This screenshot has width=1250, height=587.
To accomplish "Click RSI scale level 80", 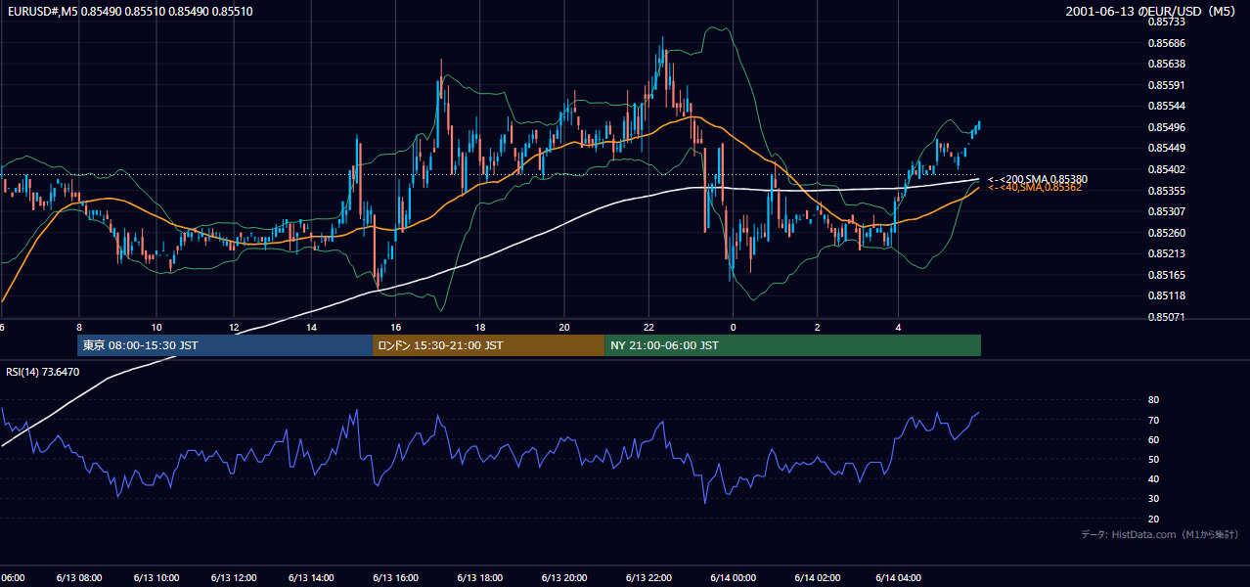I will tap(1154, 400).
